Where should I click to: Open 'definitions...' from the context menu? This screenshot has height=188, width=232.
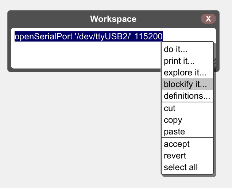tap(187, 96)
